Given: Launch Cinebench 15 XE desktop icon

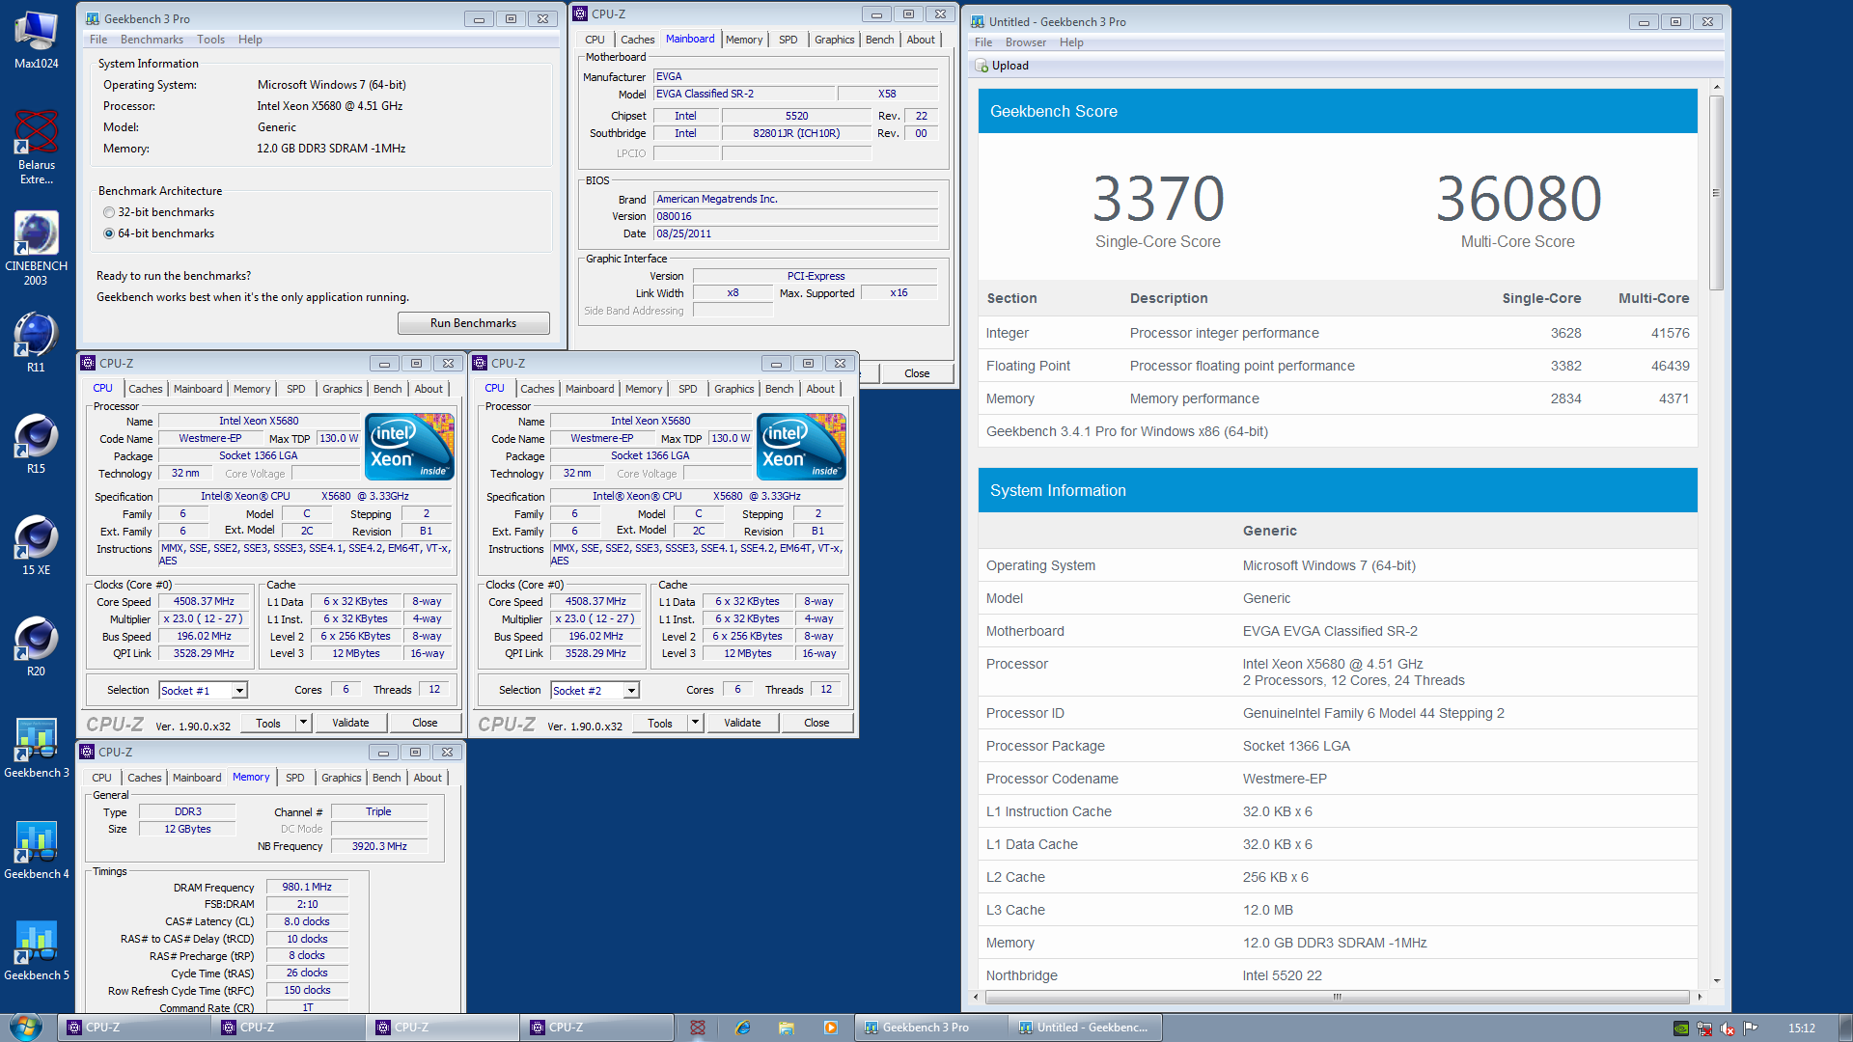Looking at the screenshot, I should 36,545.
